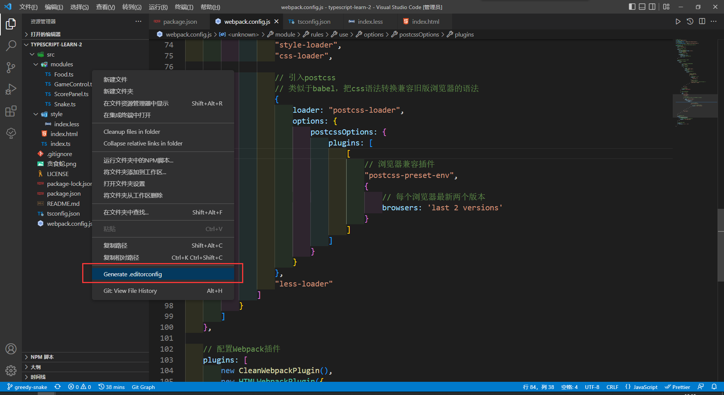This screenshot has height=395, width=724.
Task: Select Generate .editorconfig menu item
Action: tap(163, 274)
